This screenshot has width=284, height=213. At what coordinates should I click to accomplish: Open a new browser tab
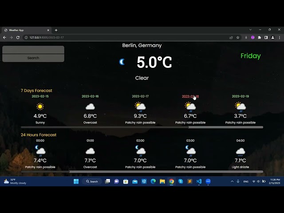(56, 30)
